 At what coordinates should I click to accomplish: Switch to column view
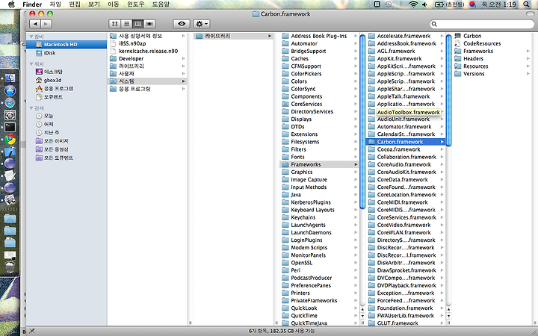point(138,24)
